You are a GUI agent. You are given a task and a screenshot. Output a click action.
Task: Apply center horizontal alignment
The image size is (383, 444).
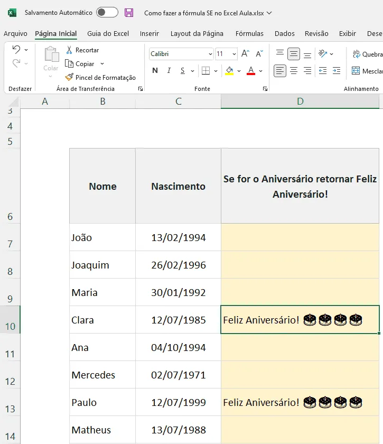click(x=294, y=70)
